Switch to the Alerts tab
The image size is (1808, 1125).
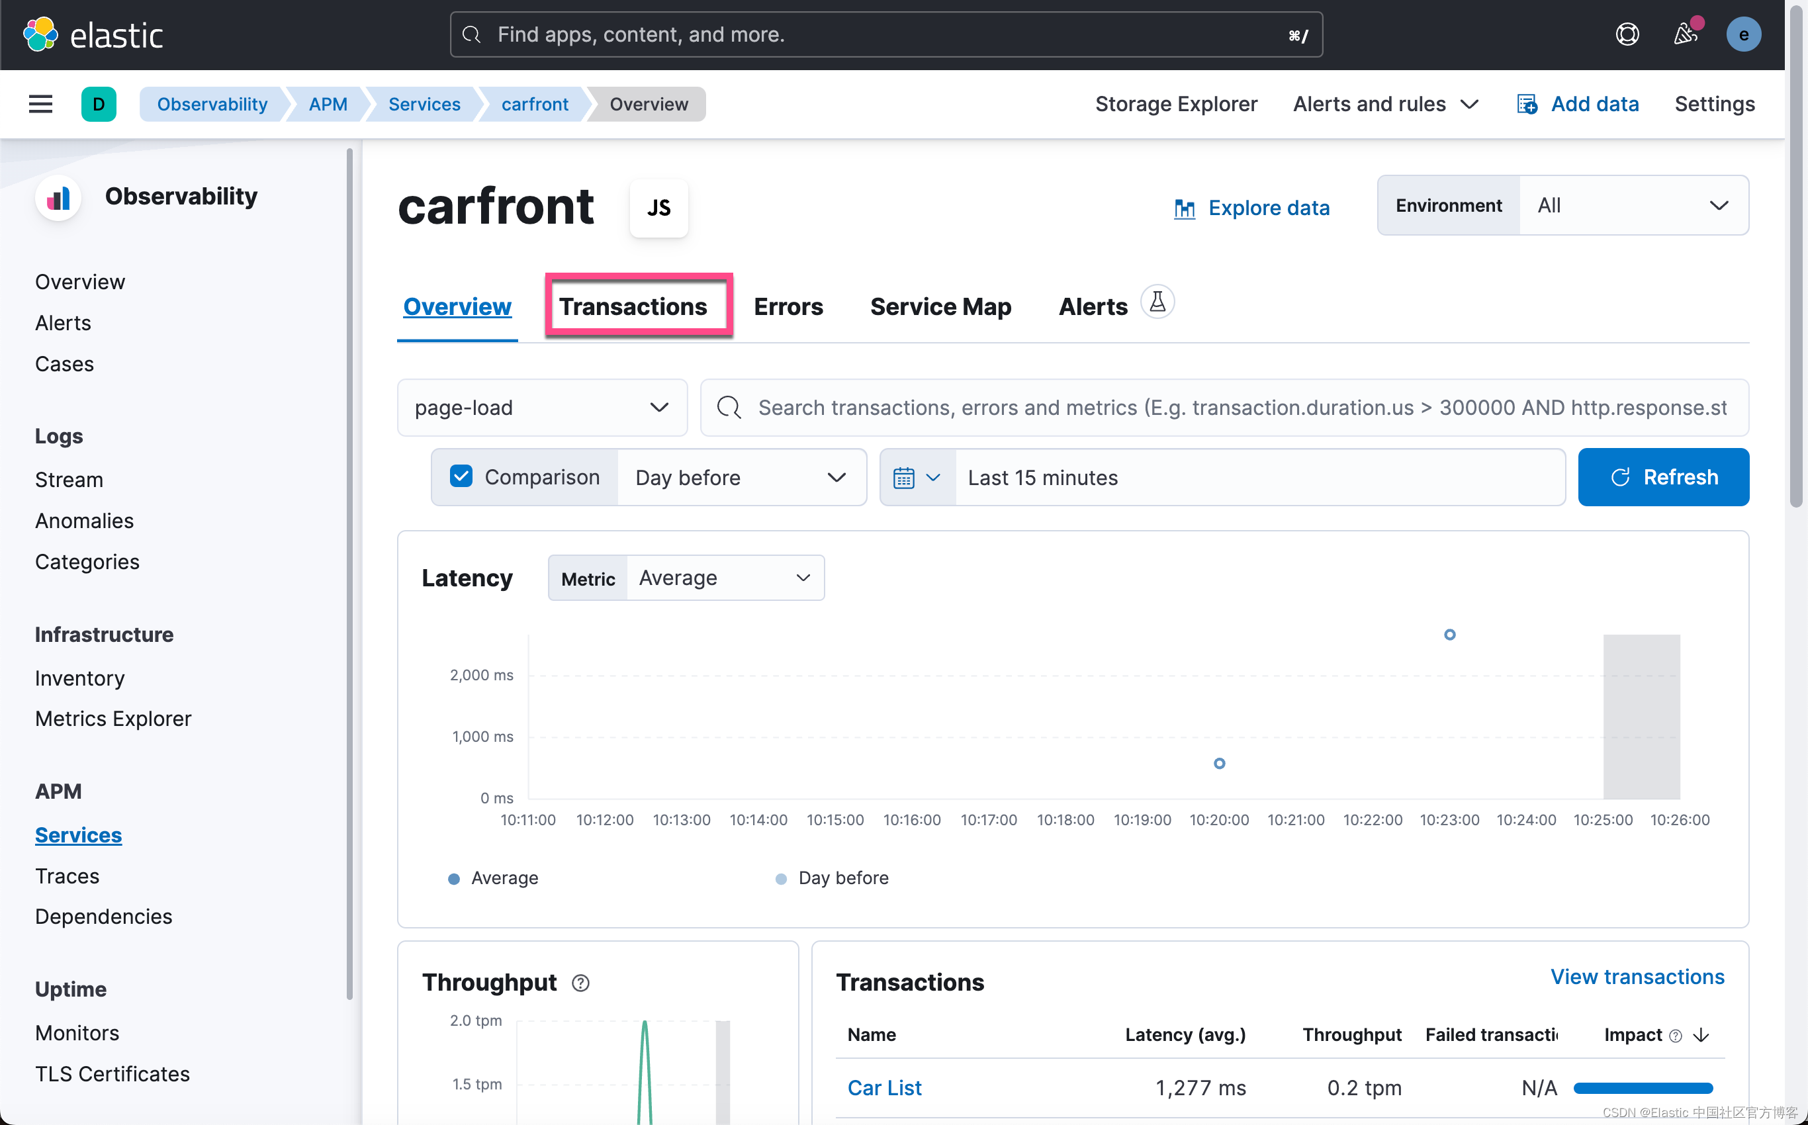(1093, 306)
